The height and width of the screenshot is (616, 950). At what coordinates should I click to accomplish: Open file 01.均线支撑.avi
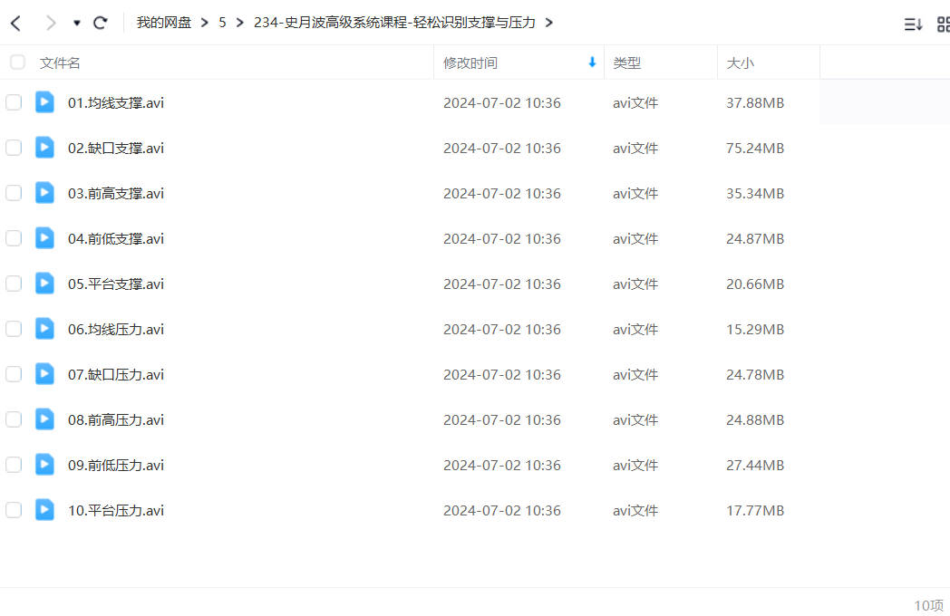pyautogui.click(x=116, y=103)
